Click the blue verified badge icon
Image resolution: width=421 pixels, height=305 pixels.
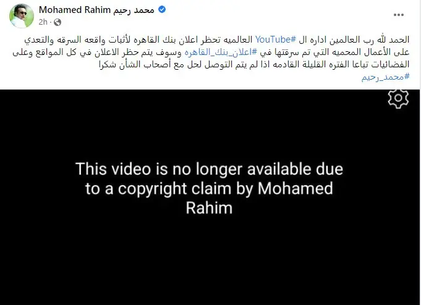pos(162,10)
